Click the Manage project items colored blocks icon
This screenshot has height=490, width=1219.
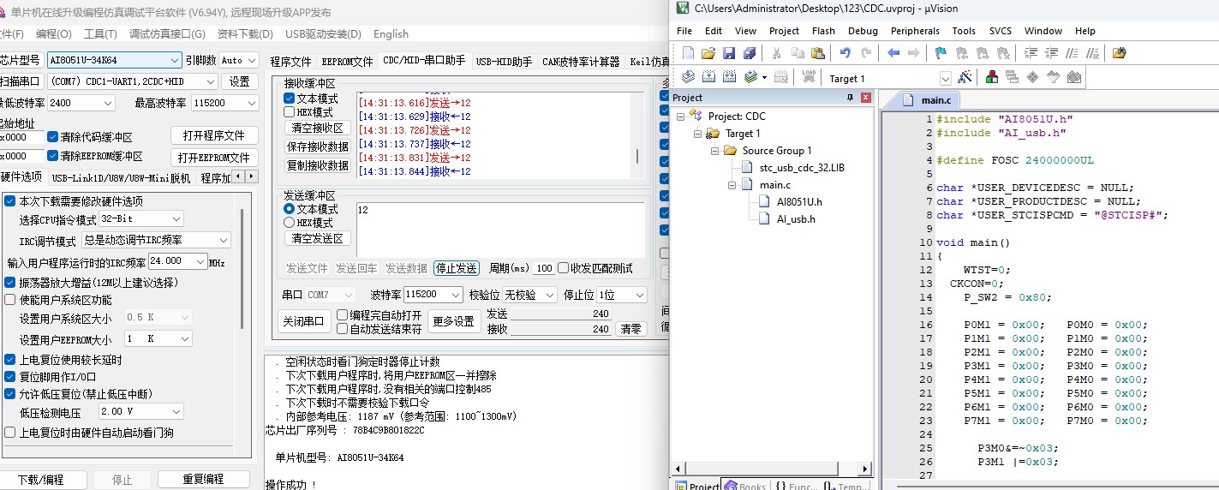(992, 78)
